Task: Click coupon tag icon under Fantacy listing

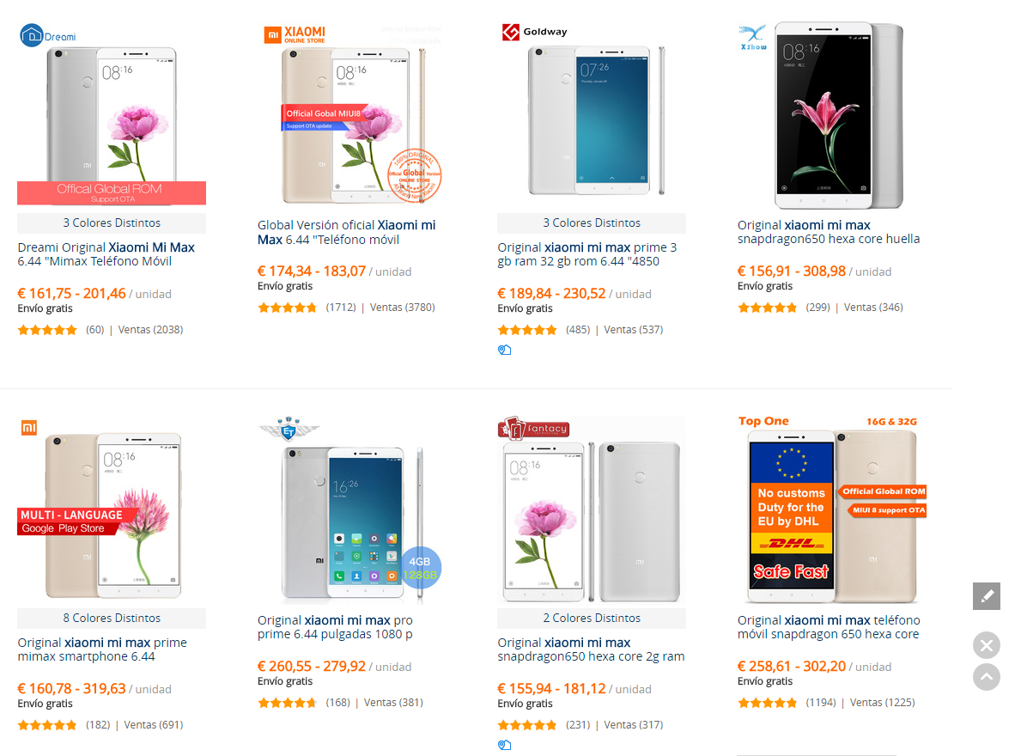Action: point(505,745)
